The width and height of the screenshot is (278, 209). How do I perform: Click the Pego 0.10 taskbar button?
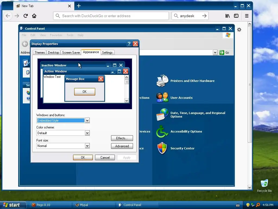tap(50, 205)
